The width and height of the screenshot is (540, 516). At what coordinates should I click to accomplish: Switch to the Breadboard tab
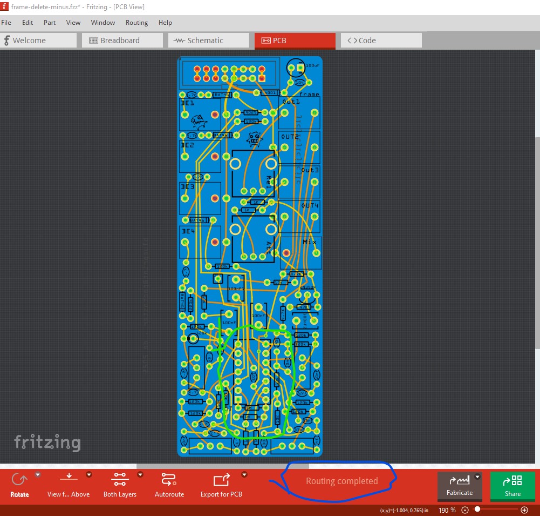[x=122, y=41]
